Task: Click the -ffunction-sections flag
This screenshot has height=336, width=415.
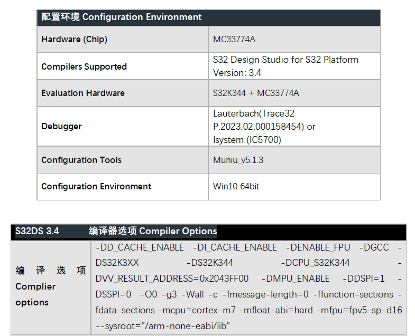Action: click(353, 294)
